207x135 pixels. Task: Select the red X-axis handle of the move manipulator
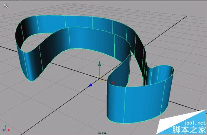tap(113, 83)
